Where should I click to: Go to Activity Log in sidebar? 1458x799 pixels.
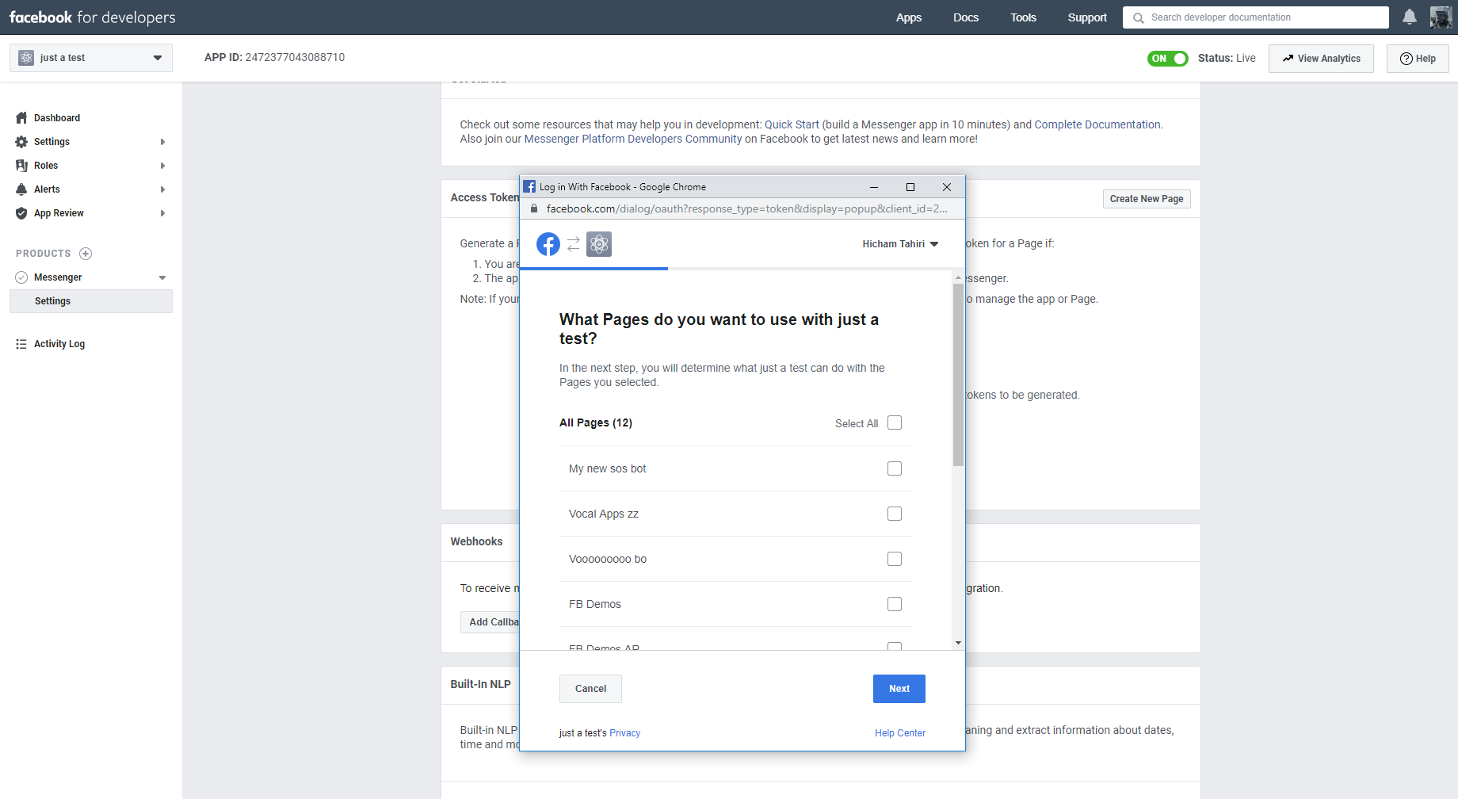59,344
